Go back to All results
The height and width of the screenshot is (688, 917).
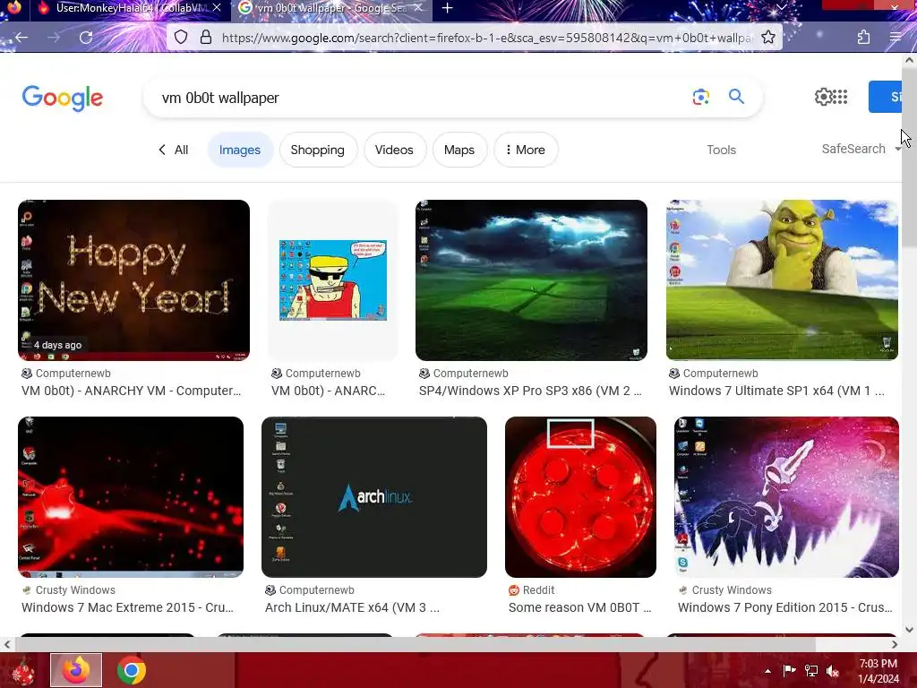click(173, 150)
